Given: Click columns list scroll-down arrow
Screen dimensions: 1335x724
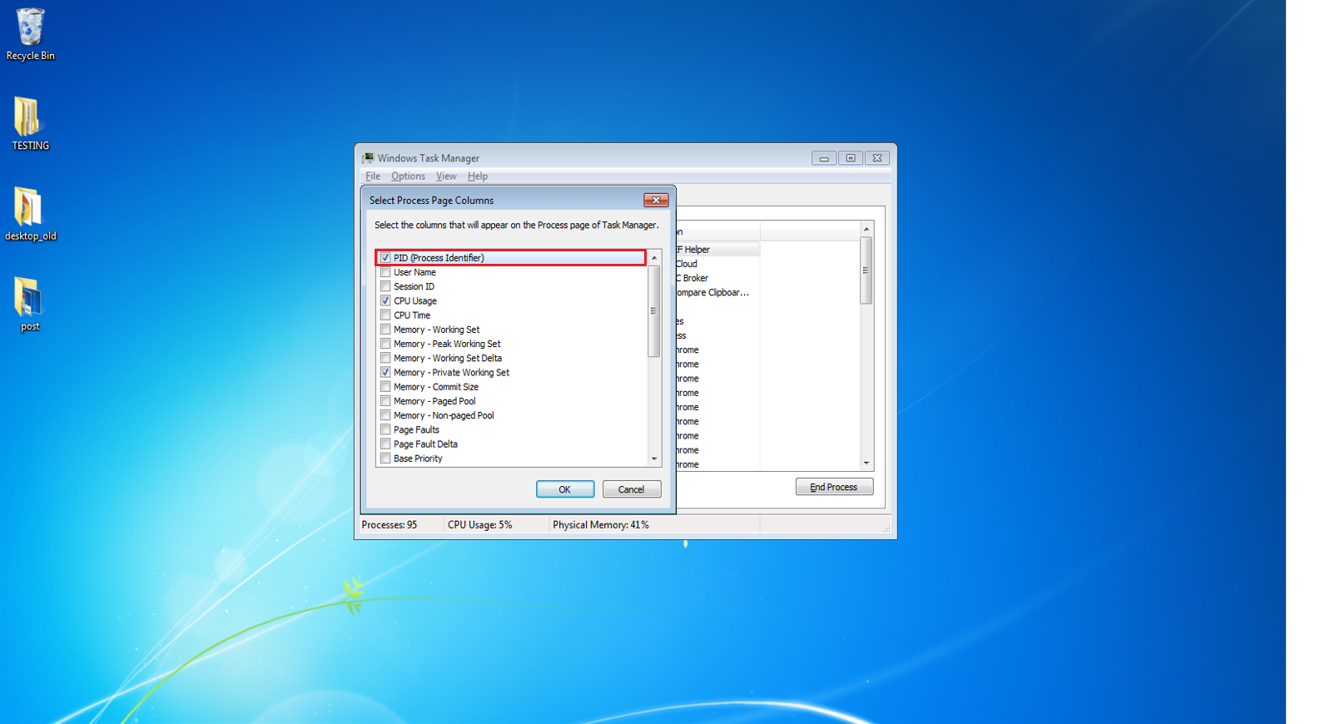Looking at the screenshot, I should point(654,459).
